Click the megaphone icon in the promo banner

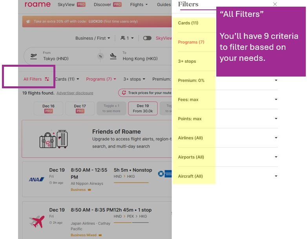point(28,21)
